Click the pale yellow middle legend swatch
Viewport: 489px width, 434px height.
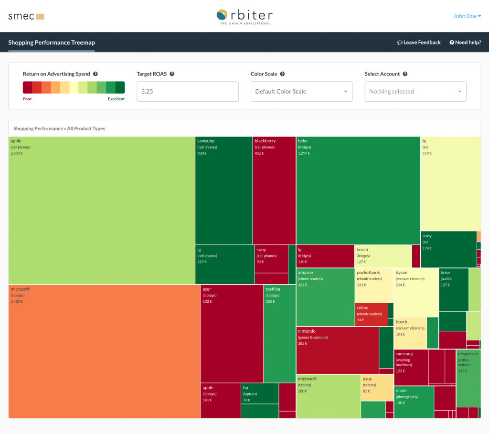74,87
